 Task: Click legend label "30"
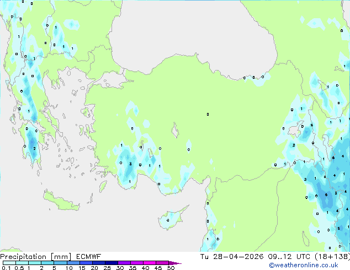point(120,268)
